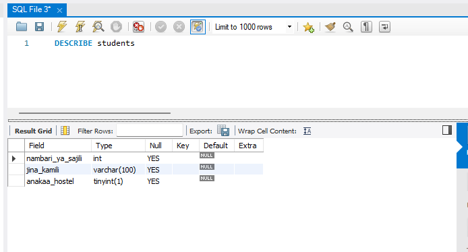The image size is (468, 252).
Task: Switch to the SQL File 3 tab
Action: (x=31, y=9)
